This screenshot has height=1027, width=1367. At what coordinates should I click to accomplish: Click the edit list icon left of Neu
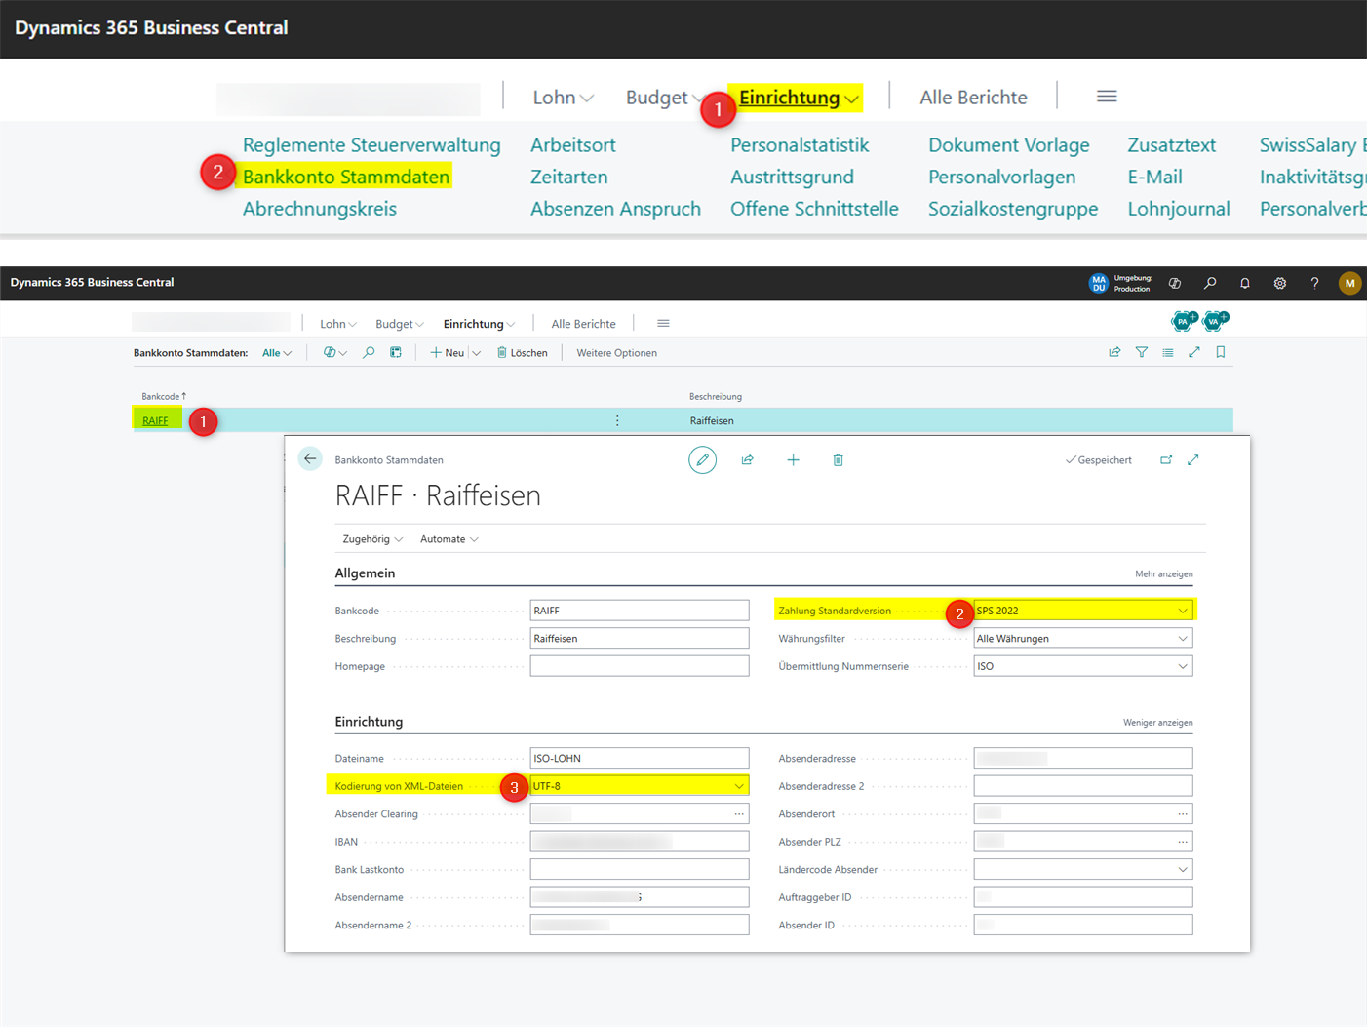click(396, 352)
